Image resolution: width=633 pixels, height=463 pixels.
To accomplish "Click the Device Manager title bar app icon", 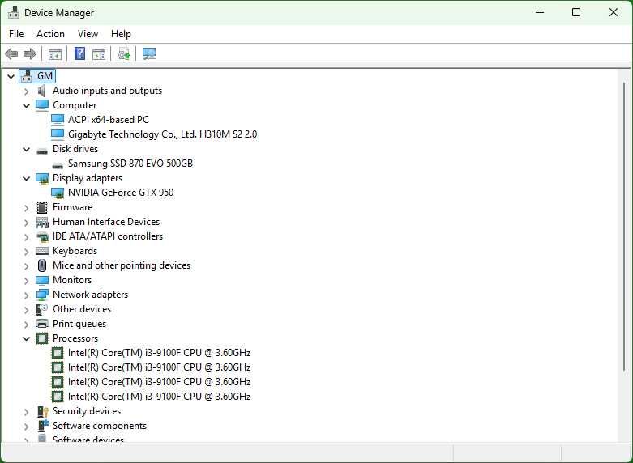I will click(x=13, y=12).
